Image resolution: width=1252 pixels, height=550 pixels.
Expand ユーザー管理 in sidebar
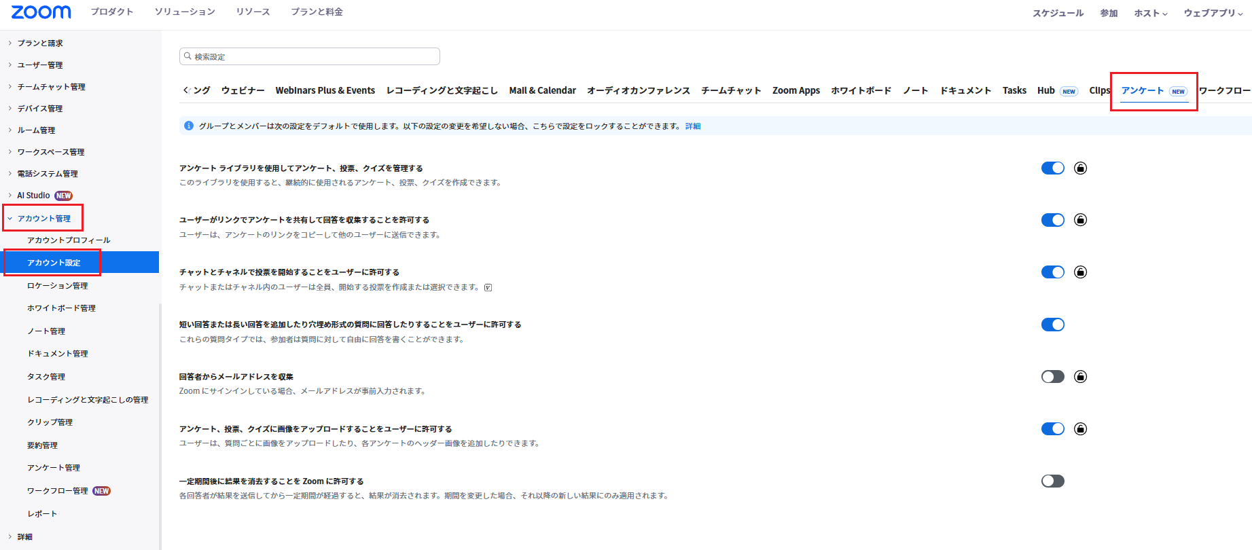pyautogui.click(x=39, y=65)
